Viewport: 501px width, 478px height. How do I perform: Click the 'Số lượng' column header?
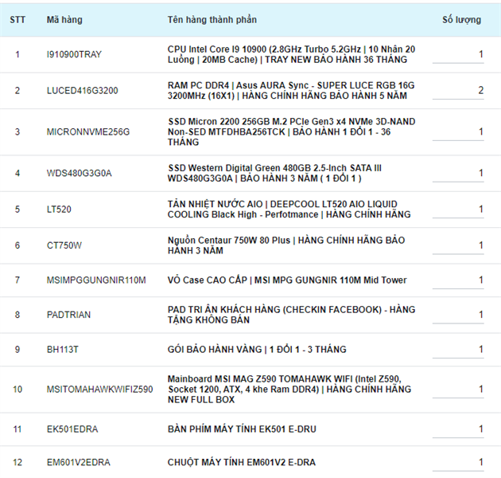(461, 19)
